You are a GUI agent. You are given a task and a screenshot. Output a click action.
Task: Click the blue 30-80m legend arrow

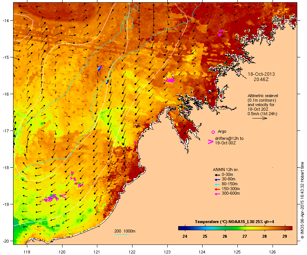coord(217,180)
